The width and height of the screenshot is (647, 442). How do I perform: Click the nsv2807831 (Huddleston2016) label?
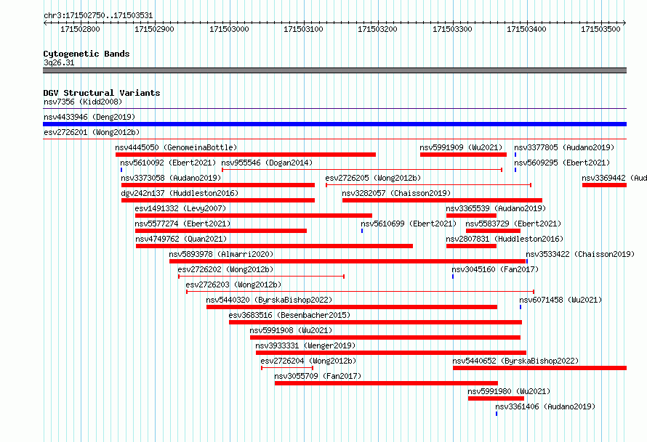pos(505,239)
